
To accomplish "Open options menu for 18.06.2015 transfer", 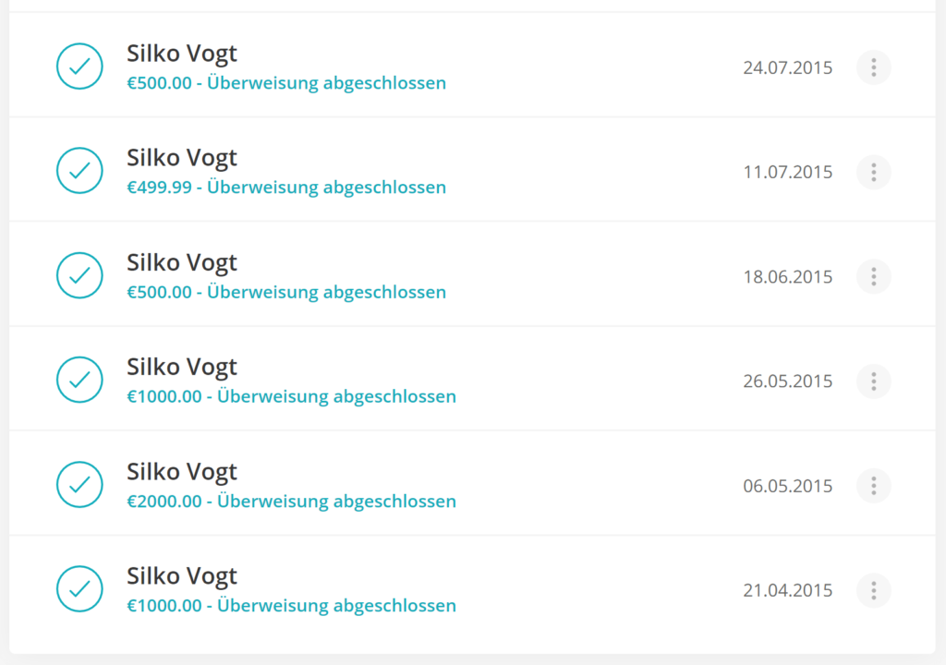I will click(x=874, y=276).
